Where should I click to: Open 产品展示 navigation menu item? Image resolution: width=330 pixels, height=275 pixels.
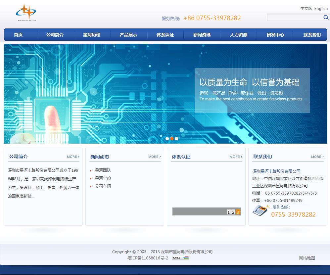(128, 35)
